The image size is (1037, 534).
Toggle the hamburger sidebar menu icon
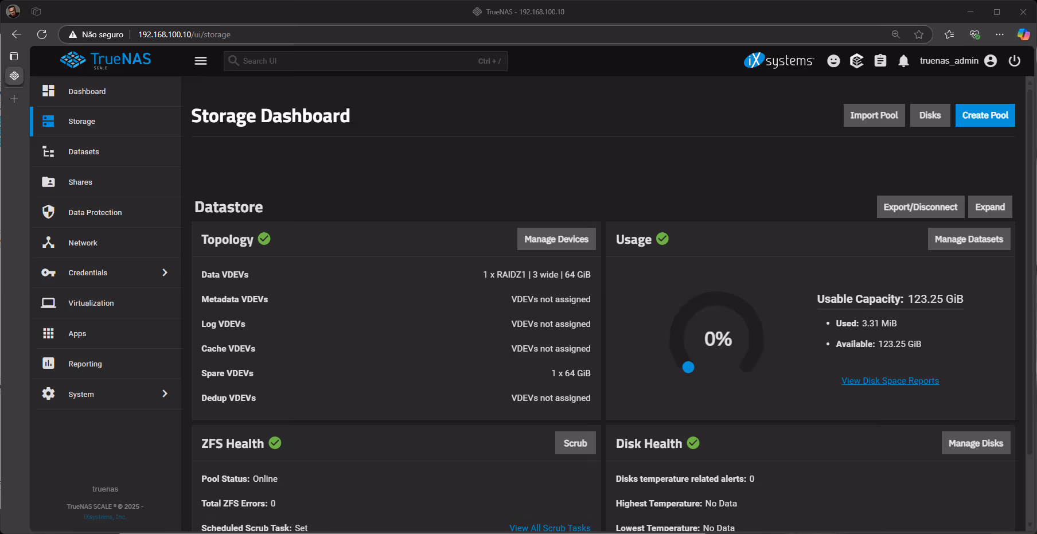coord(200,61)
